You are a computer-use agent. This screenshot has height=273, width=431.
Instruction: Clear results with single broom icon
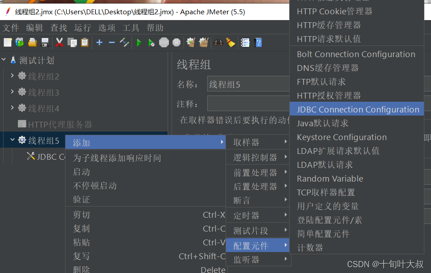(191, 43)
